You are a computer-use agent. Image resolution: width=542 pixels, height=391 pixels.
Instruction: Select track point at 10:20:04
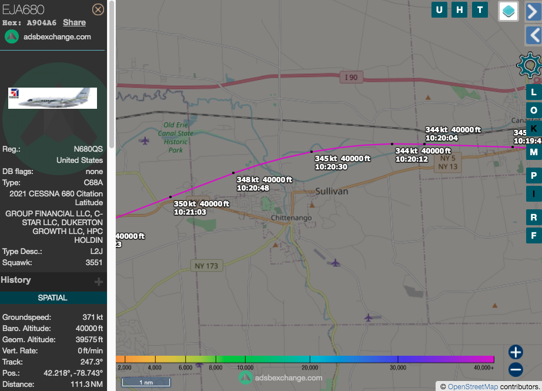point(424,144)
